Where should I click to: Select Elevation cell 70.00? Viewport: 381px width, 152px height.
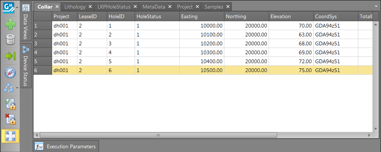click(291, 26)
